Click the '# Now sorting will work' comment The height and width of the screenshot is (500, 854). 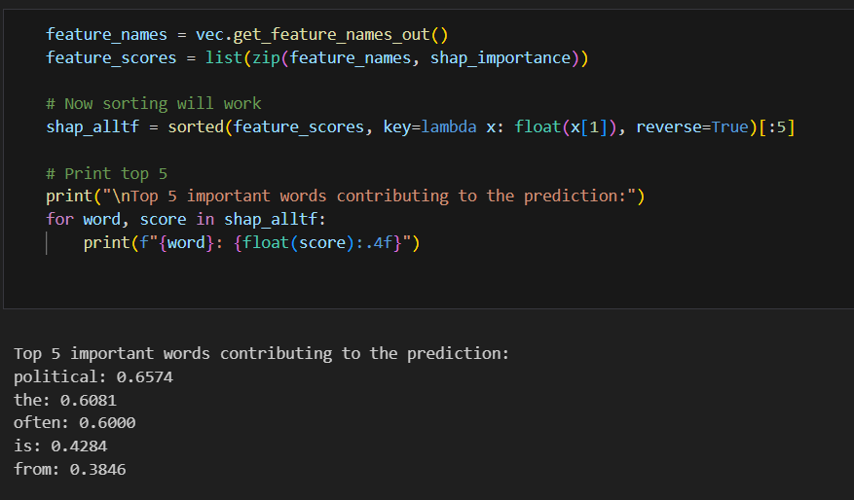click(153, 103)
